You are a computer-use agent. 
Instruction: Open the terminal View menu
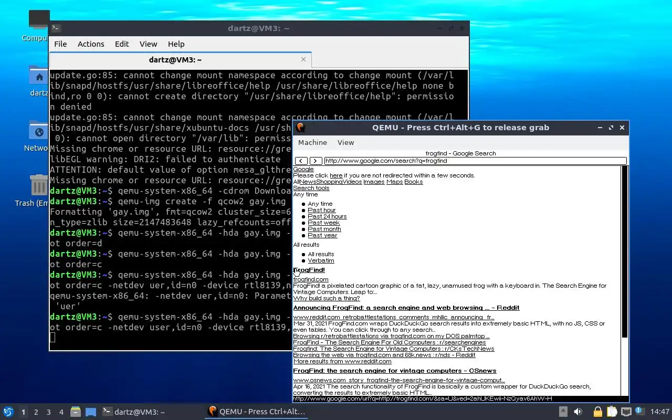pos(148,44)
